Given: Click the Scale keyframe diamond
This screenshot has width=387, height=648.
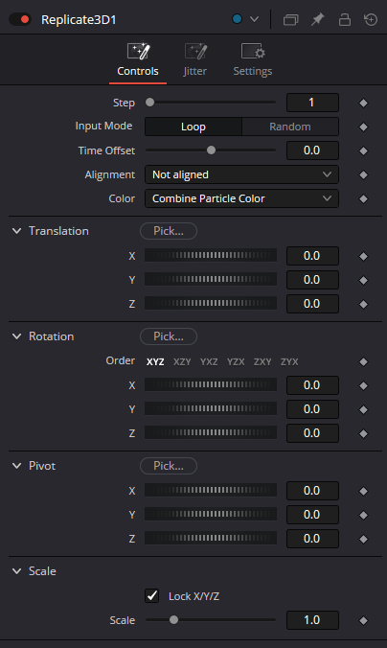Looking at the screenshot, I should [x=363, y=620].
